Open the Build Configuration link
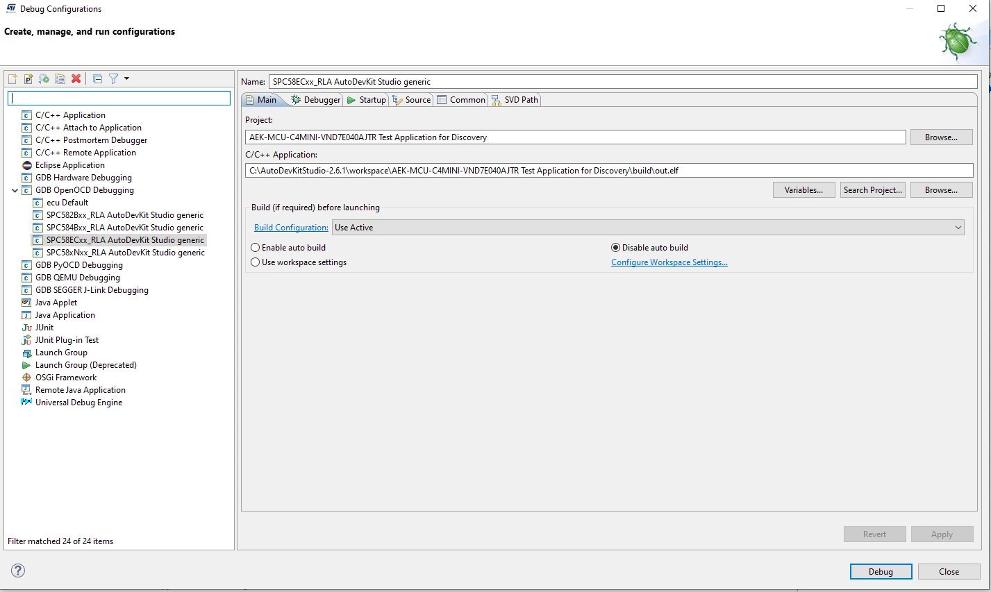The image size is (991, 592). (x=291, y=228)
